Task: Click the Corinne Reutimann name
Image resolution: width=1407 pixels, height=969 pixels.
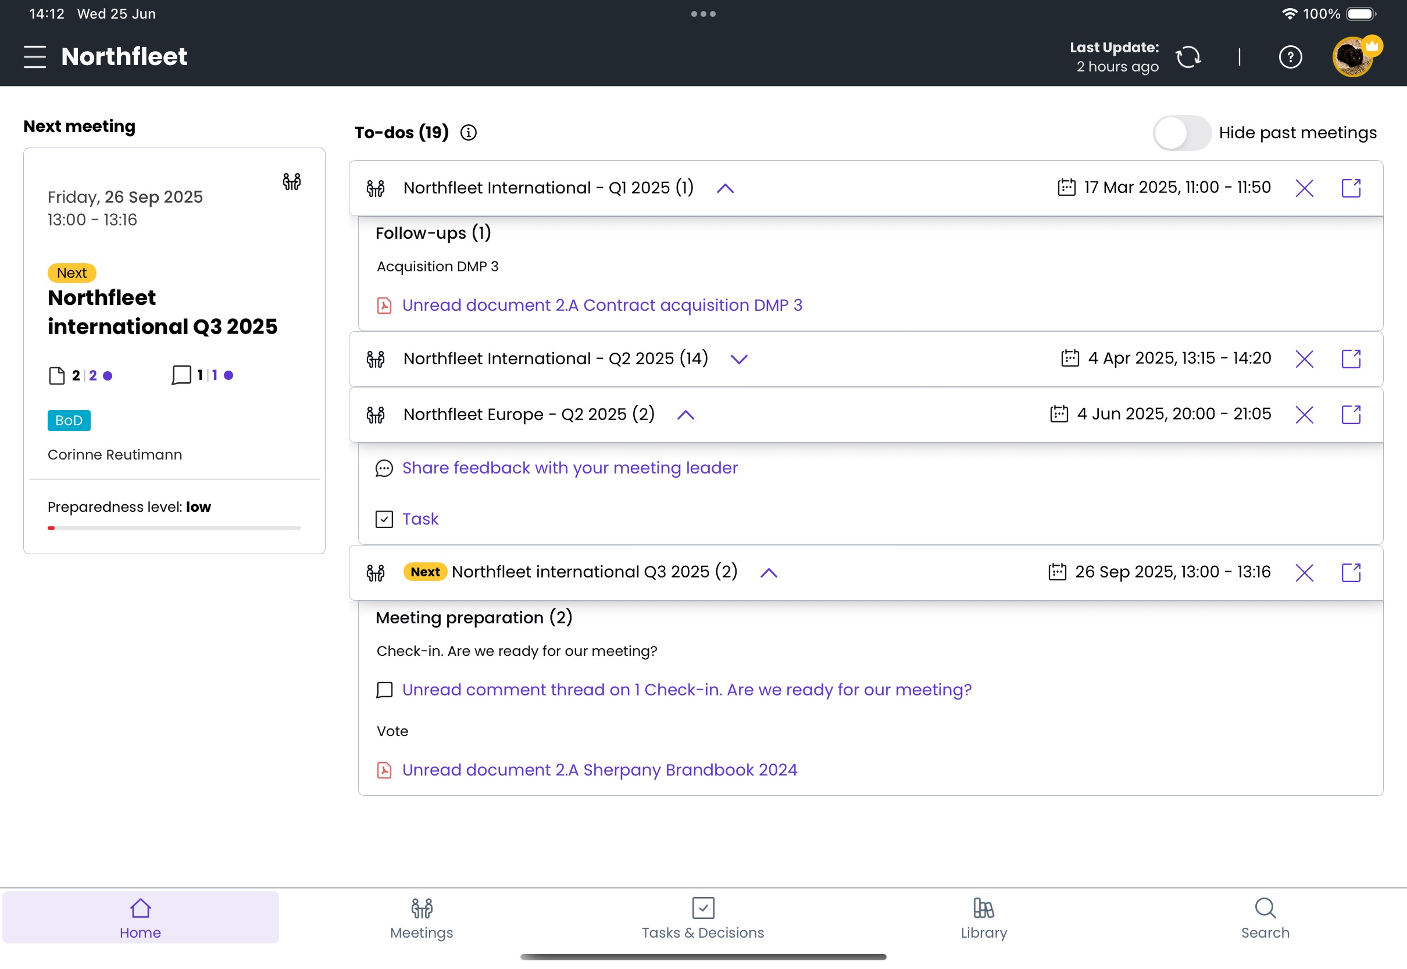Action: pos(115,455)
